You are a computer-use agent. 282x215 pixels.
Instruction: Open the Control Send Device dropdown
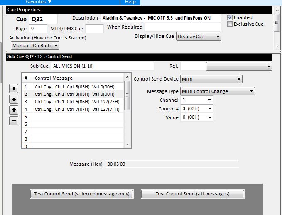click(x=211, y=79)
